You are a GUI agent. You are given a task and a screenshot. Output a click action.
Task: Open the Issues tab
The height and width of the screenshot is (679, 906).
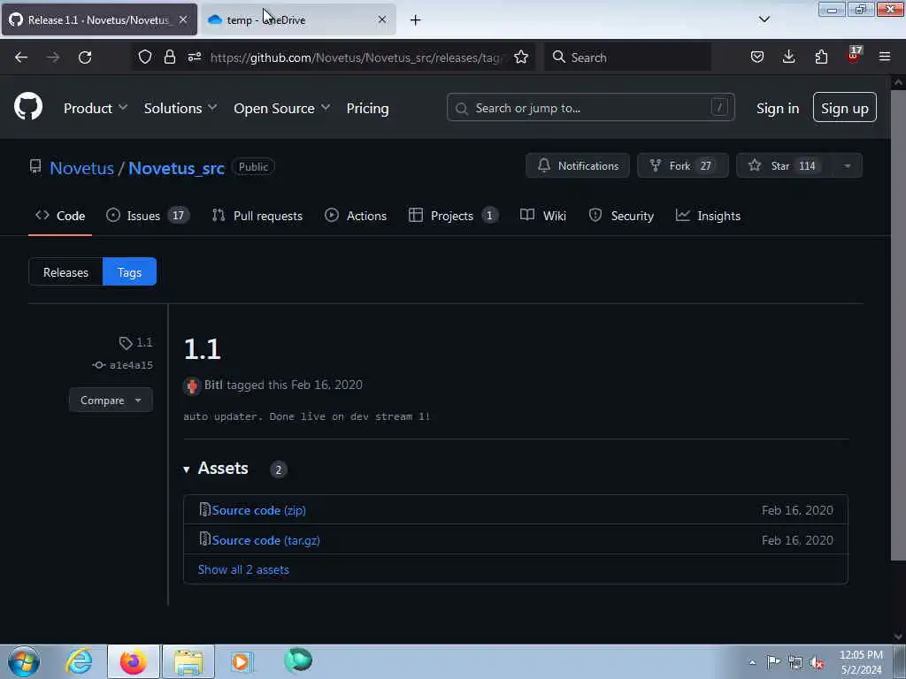(x=148, y=216)
